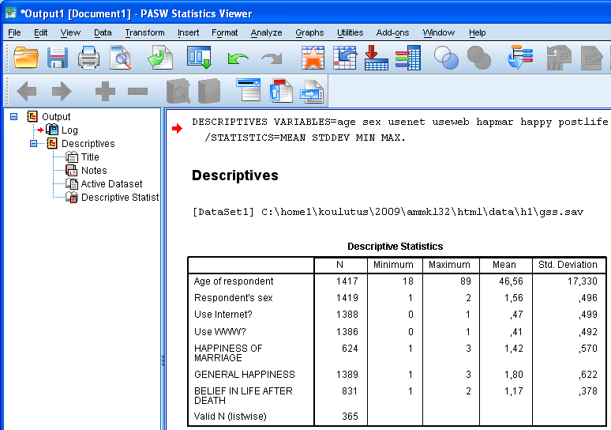Click the 'Use Internet?' row label
611x430 pixels.
pos(223,315)
